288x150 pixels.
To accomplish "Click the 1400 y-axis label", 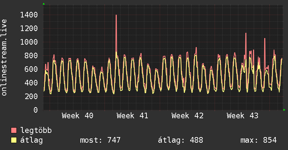I will [29, 15].
